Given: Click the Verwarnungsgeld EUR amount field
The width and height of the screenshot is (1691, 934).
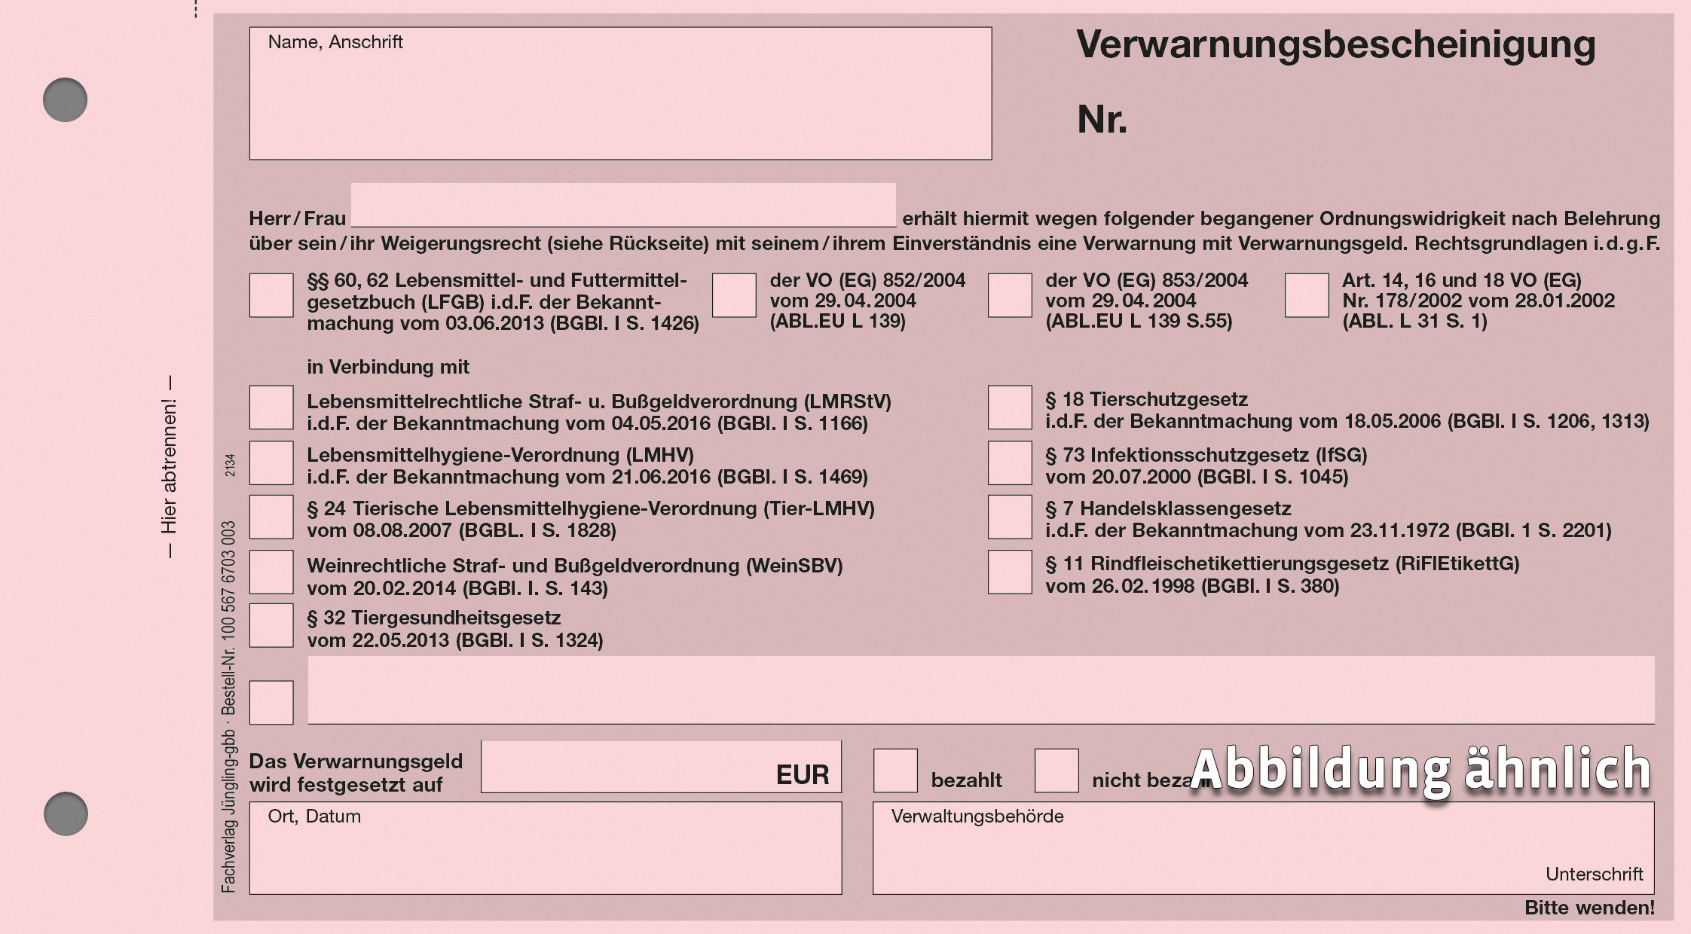Looking at the screenshot, I should (661, 767).
